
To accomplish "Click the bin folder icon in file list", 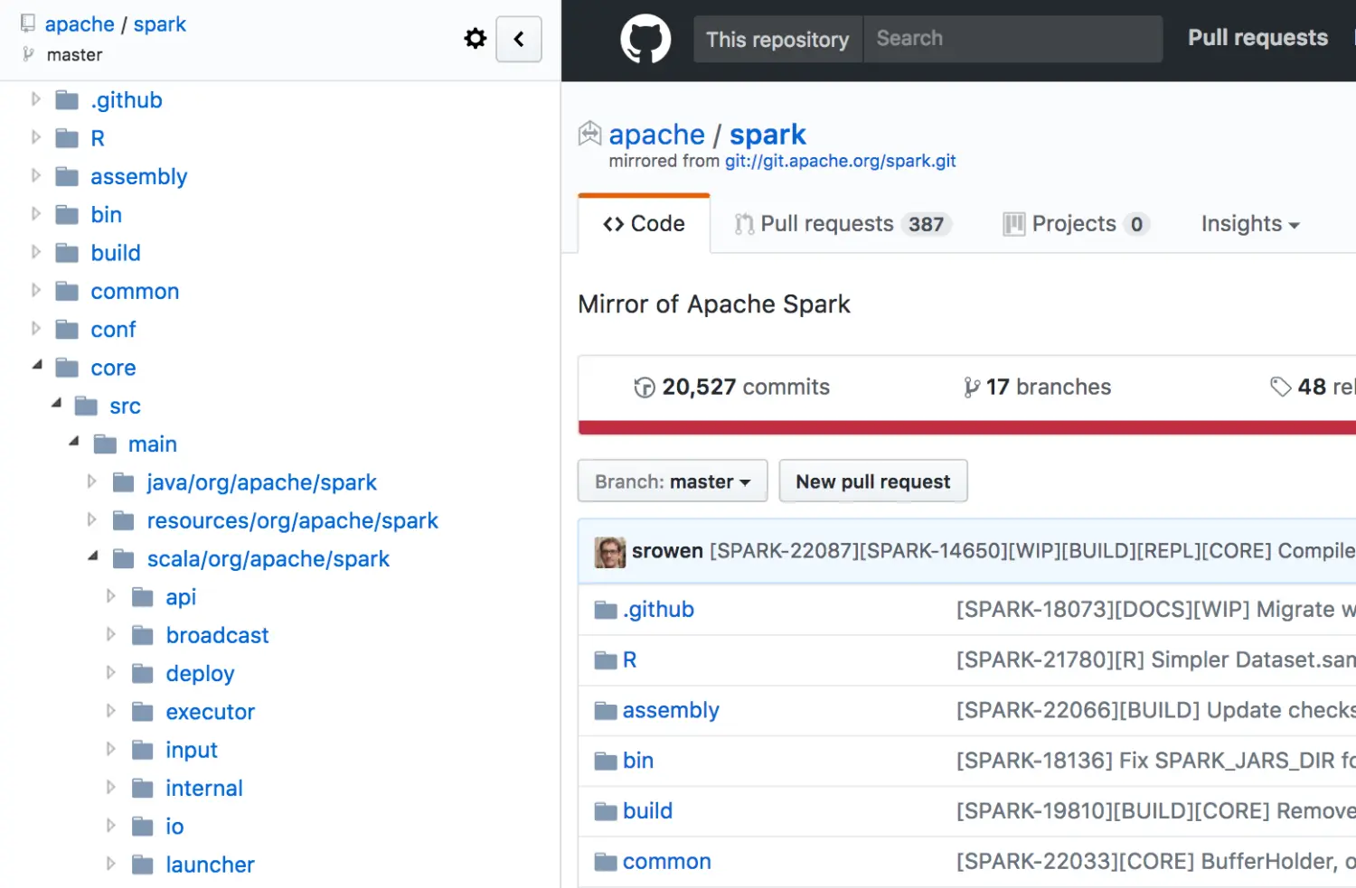I will (606, 762).
